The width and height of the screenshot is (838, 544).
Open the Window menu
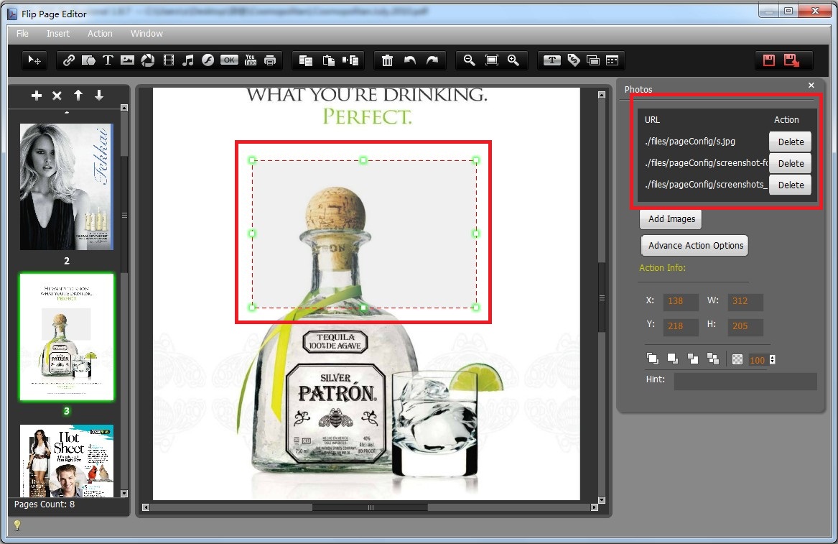pyautogui.click(x=146, y=34)
